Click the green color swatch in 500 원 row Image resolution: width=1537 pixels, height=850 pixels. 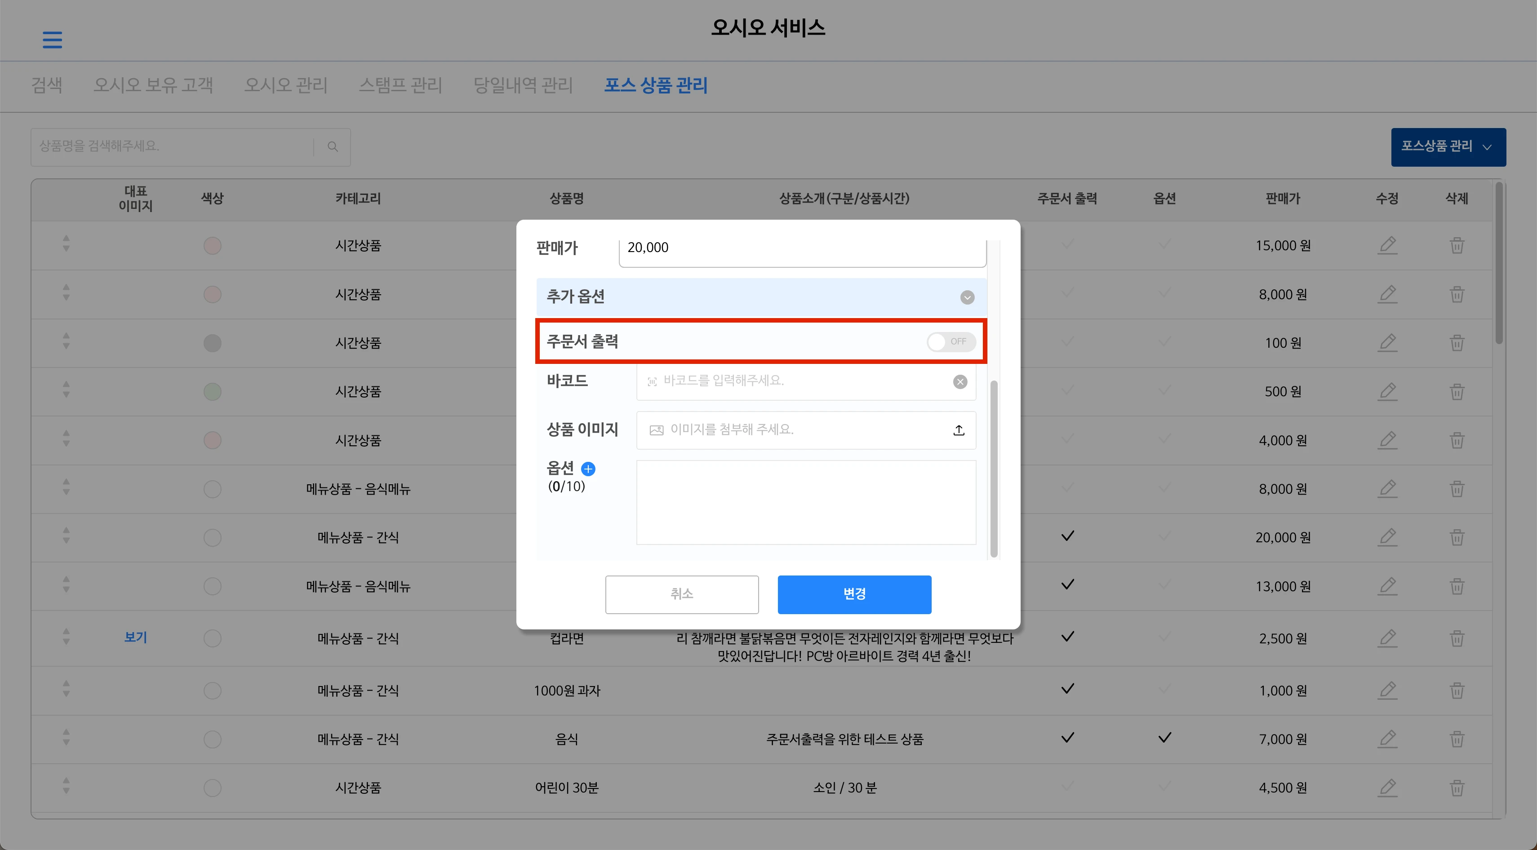coord(213,392)
